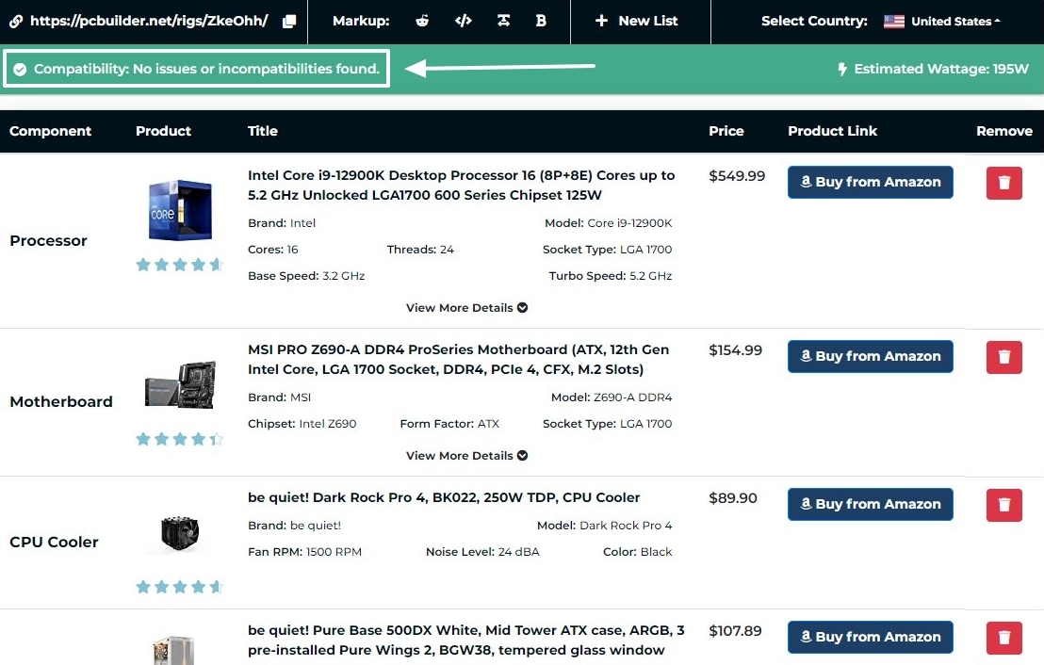Remove the Processor with trash icon

coord(1003,183)
